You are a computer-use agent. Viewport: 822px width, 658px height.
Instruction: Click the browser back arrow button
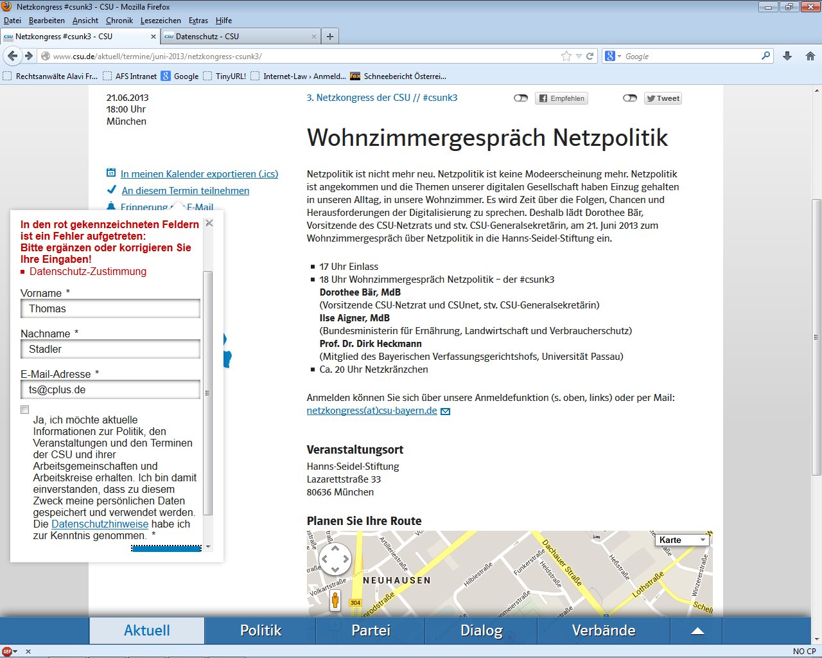tap(12, 56)
